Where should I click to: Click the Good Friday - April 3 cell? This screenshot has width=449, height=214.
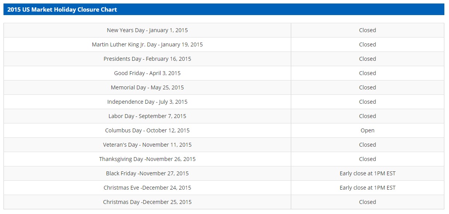pos(147,73)
